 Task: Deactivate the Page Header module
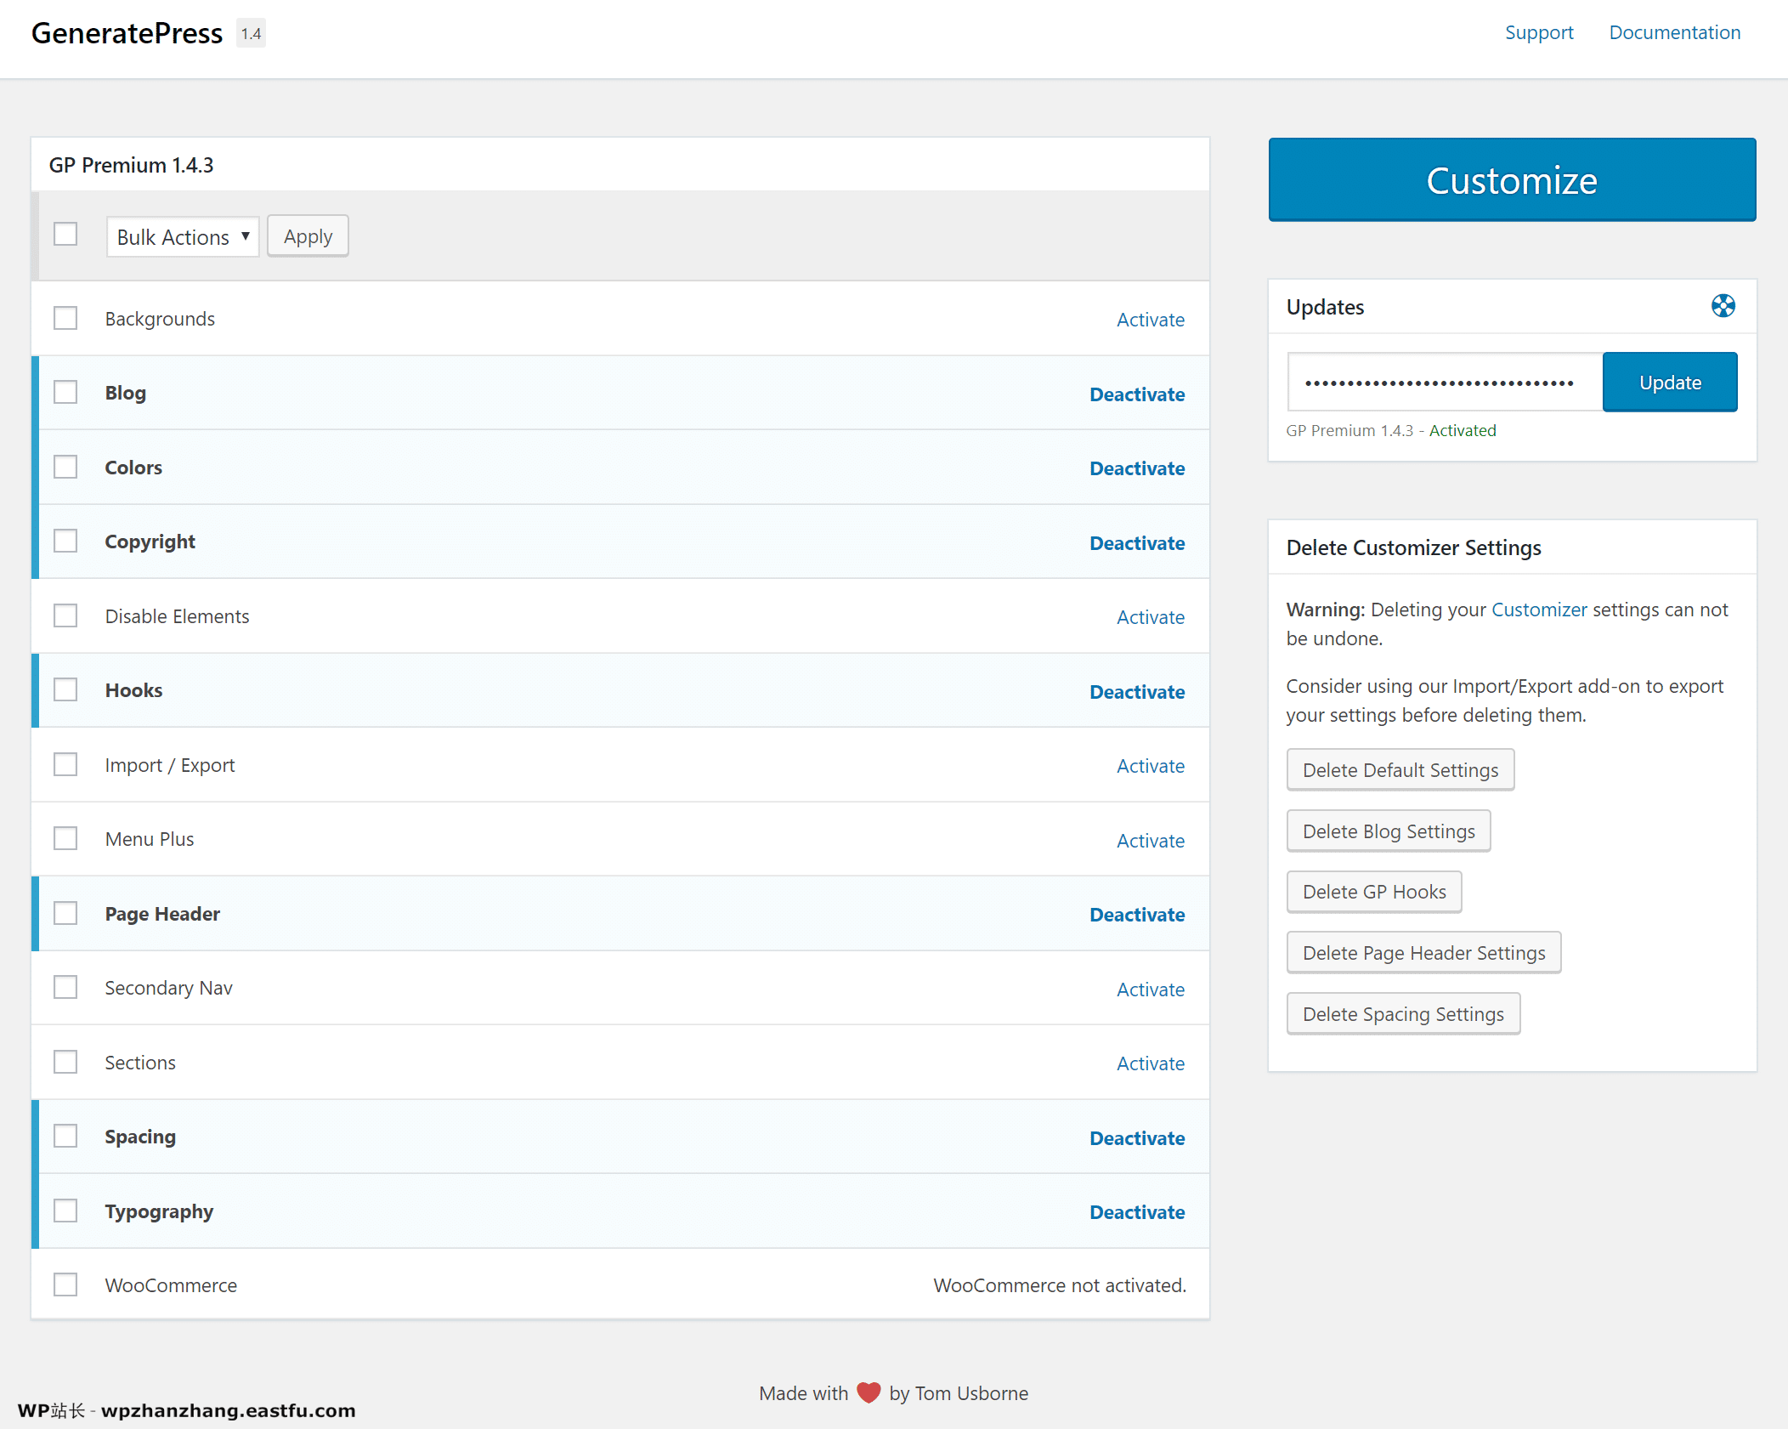coord(1137,915)
